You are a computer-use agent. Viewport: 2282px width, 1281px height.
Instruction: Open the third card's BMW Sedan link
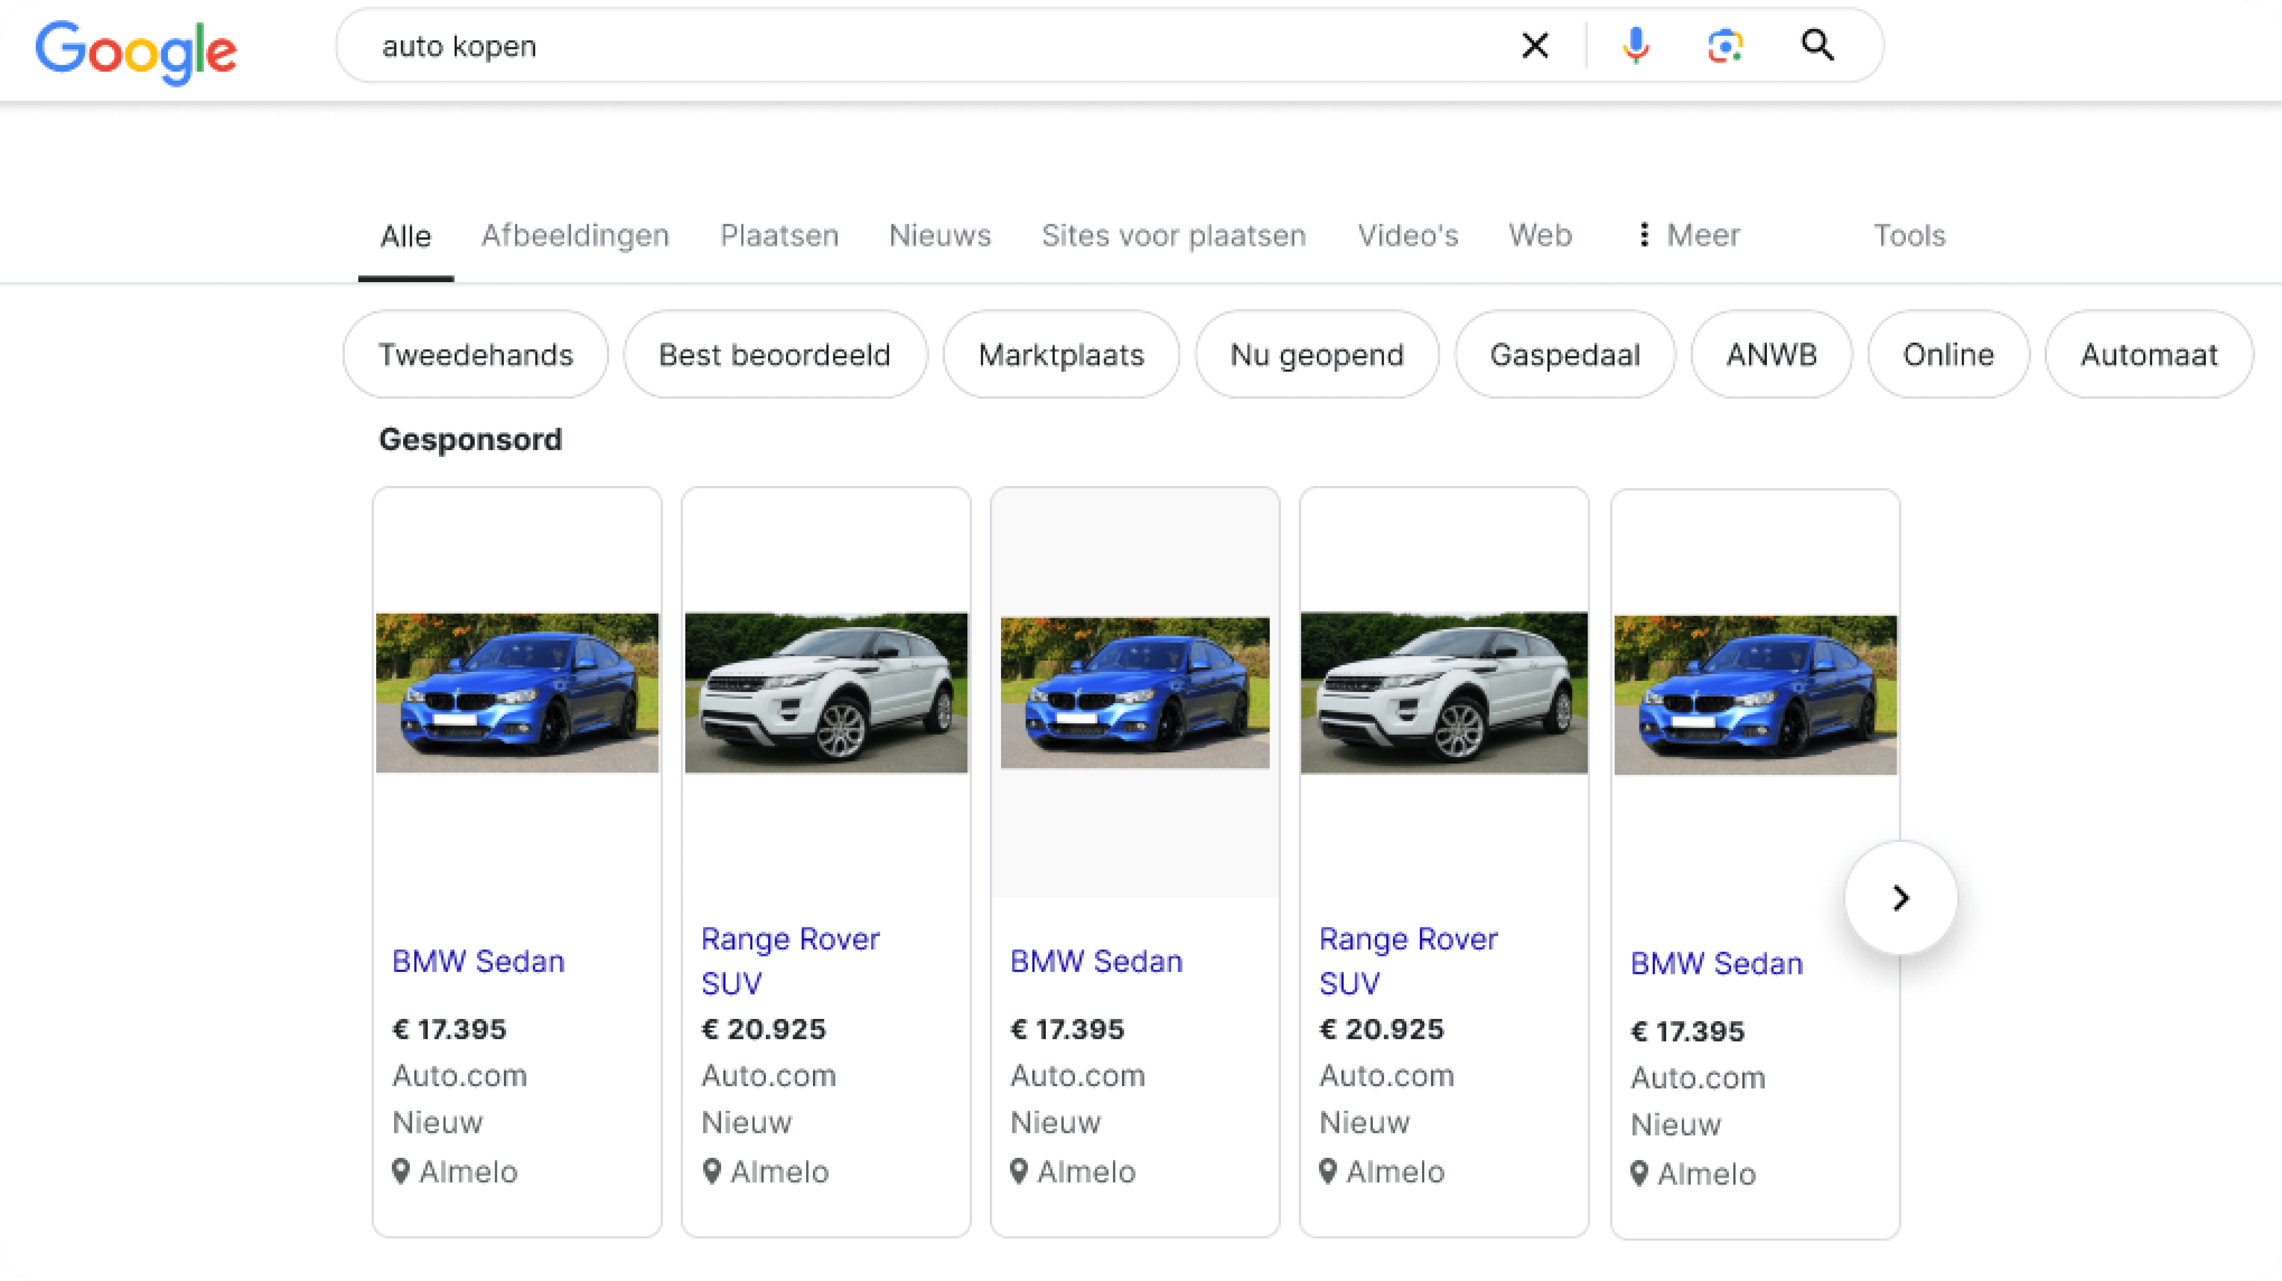pyautogui.click(x=1097, y=961)
